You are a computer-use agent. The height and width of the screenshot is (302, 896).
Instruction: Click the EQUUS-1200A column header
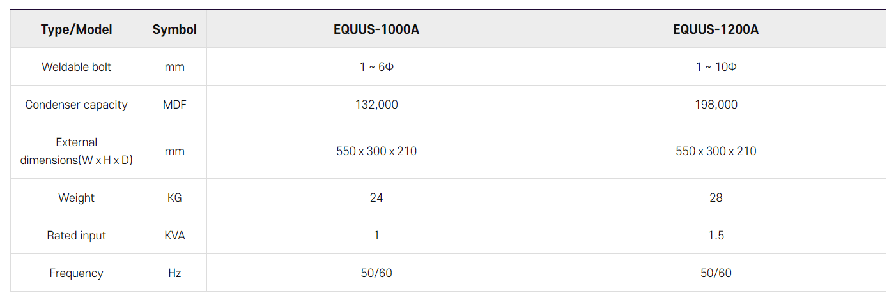point(716,29)
